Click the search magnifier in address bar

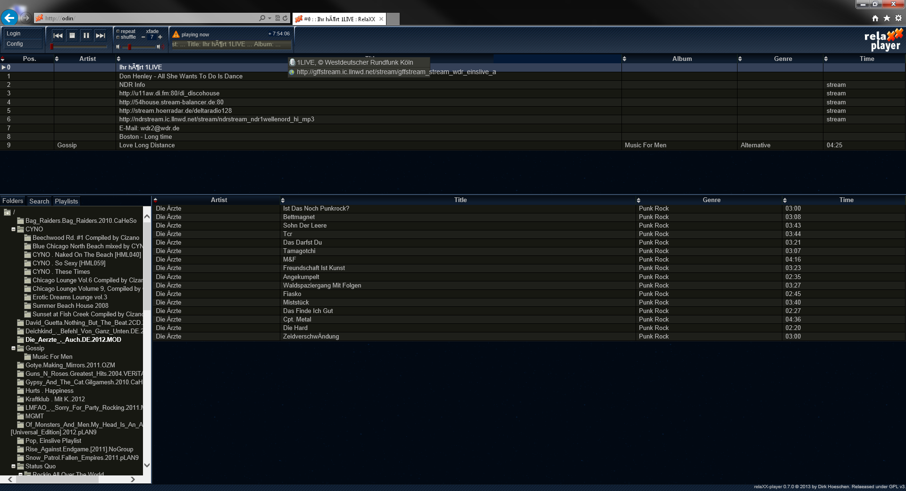click(262, 18)
